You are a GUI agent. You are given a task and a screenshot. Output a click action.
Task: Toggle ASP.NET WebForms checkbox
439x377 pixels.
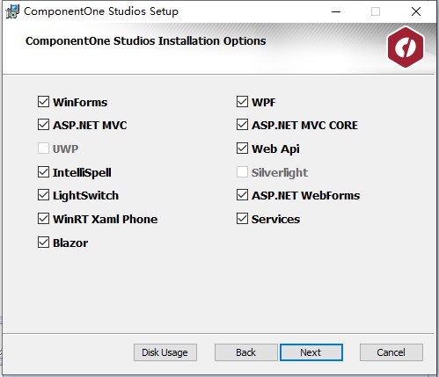pyautogui.click(x=242, y=195)
